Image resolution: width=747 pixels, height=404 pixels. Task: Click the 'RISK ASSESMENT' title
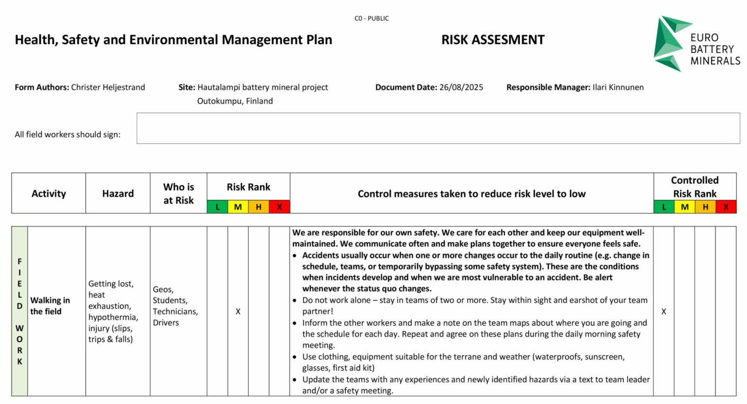tap(493, 40)
